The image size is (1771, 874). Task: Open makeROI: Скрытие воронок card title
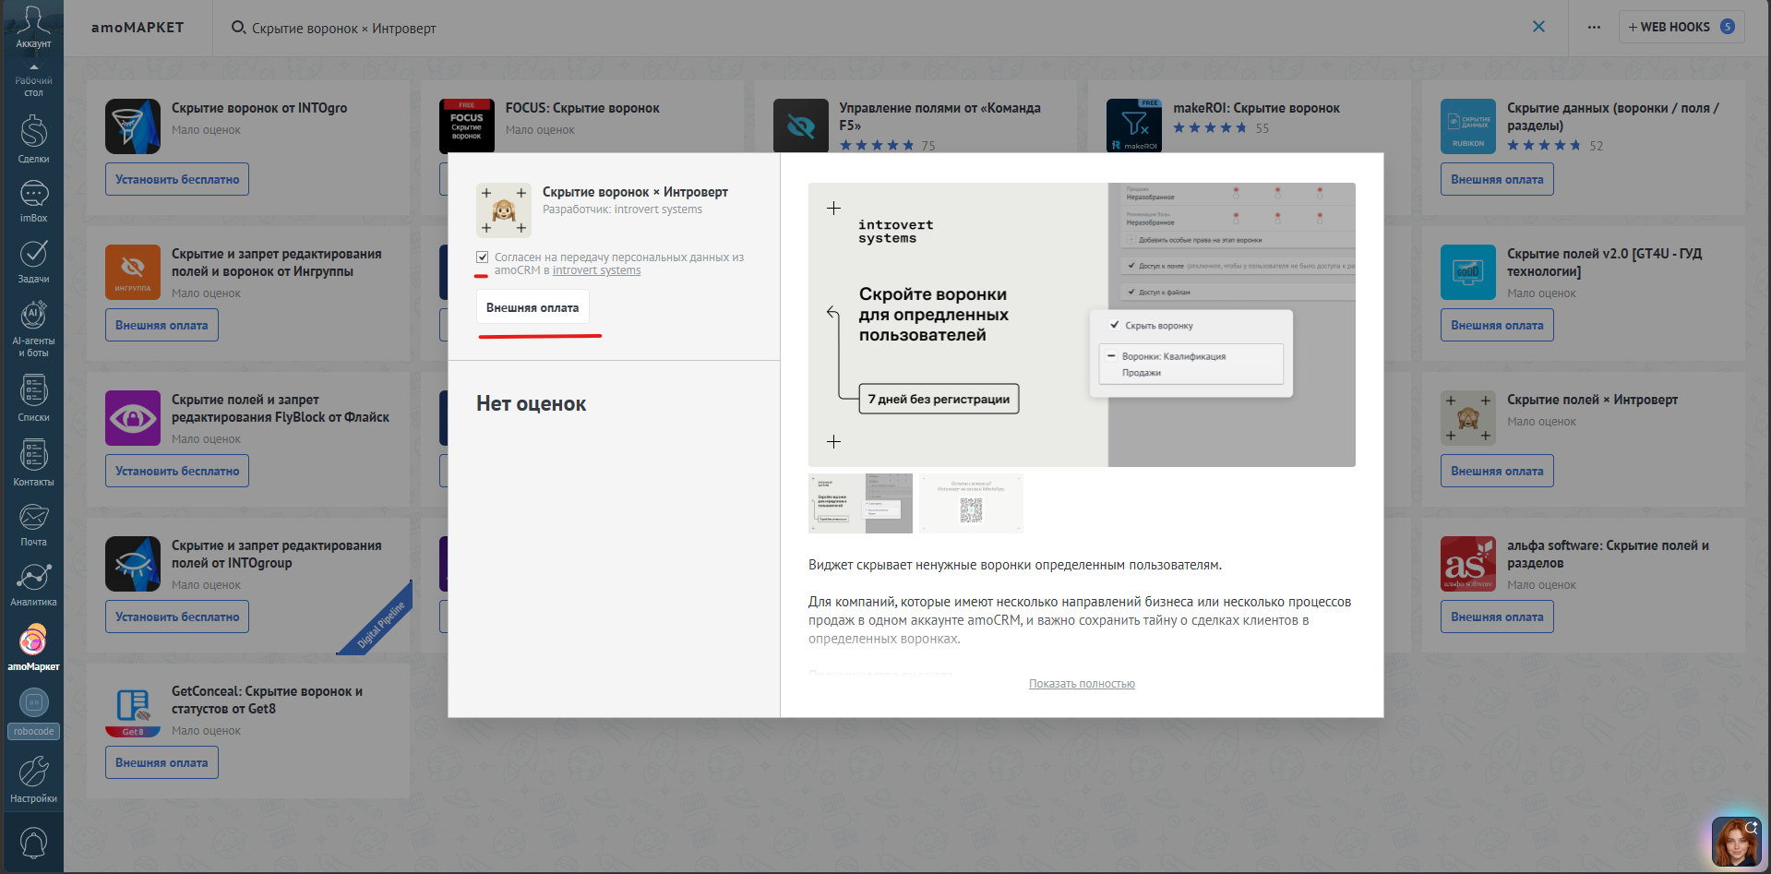point(1256,108)
